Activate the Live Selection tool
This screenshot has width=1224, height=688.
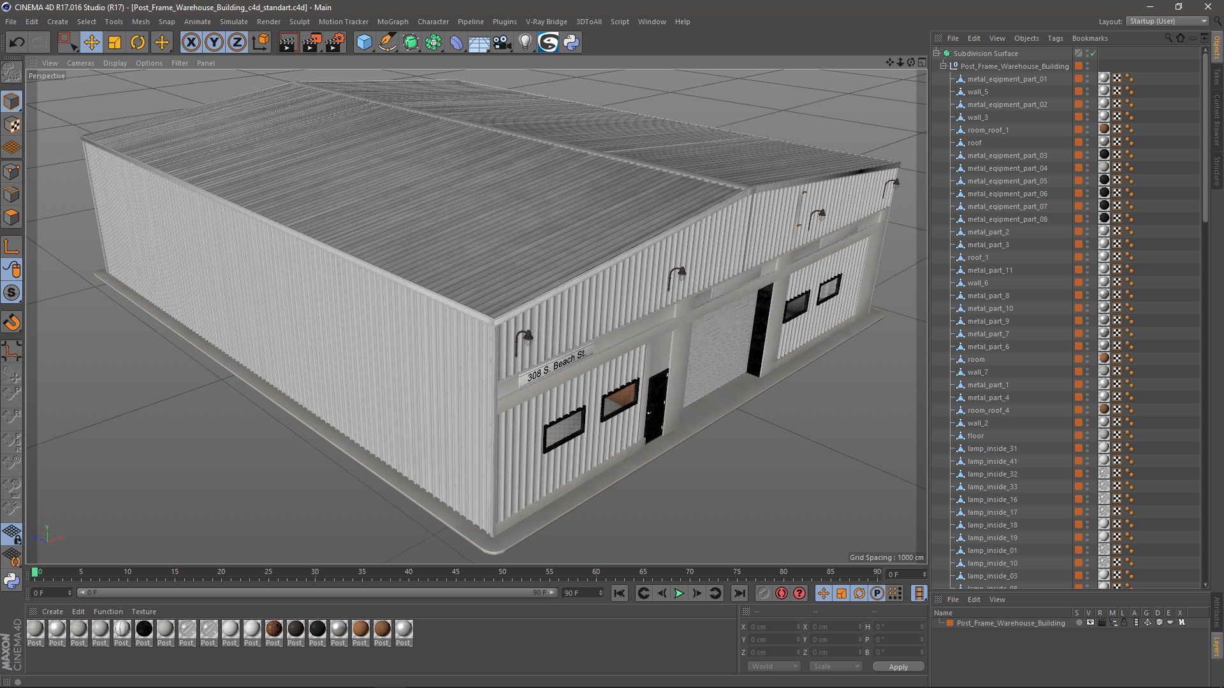pyautogui.click(x=68, y=43)
